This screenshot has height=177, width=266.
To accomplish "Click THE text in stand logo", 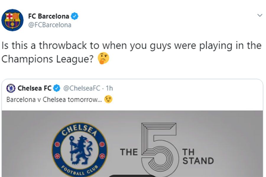I will (129, 152).
